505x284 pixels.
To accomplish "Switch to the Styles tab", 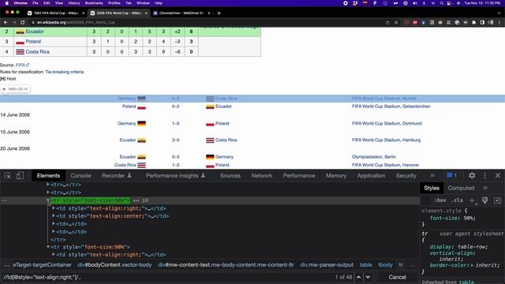I will coord(432,188).
